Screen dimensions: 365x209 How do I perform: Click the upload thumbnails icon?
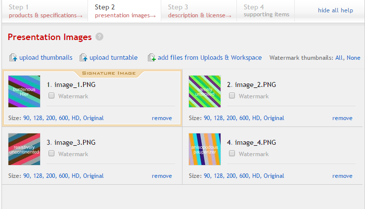tap(13, 58)
